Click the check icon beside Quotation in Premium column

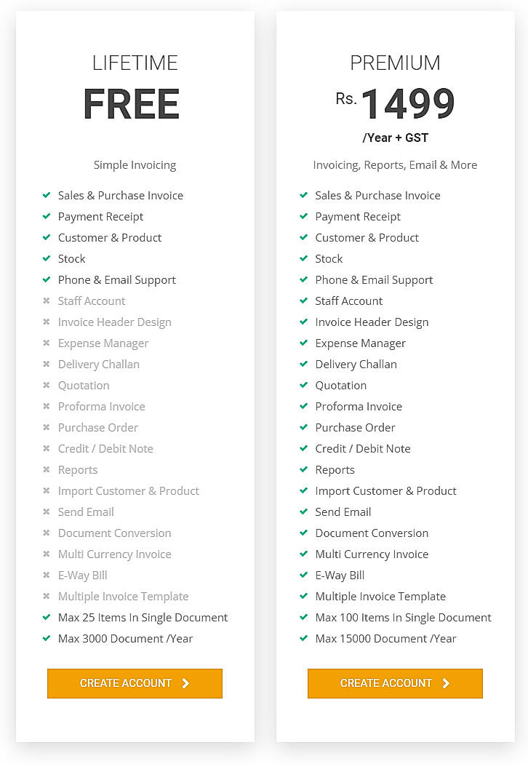click(x=303, y=385)
